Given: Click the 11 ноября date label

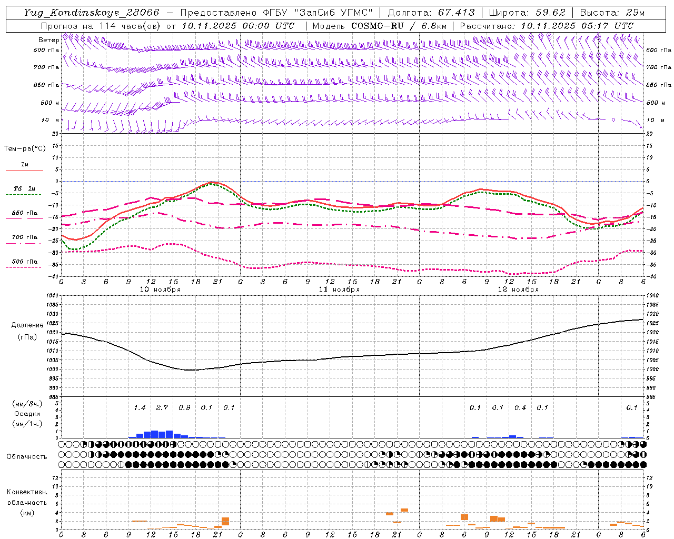Looking at the screenshot, I should click(x=339, y=290).
